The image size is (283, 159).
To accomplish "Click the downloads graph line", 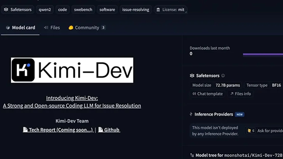I will (x=263, y=54).
